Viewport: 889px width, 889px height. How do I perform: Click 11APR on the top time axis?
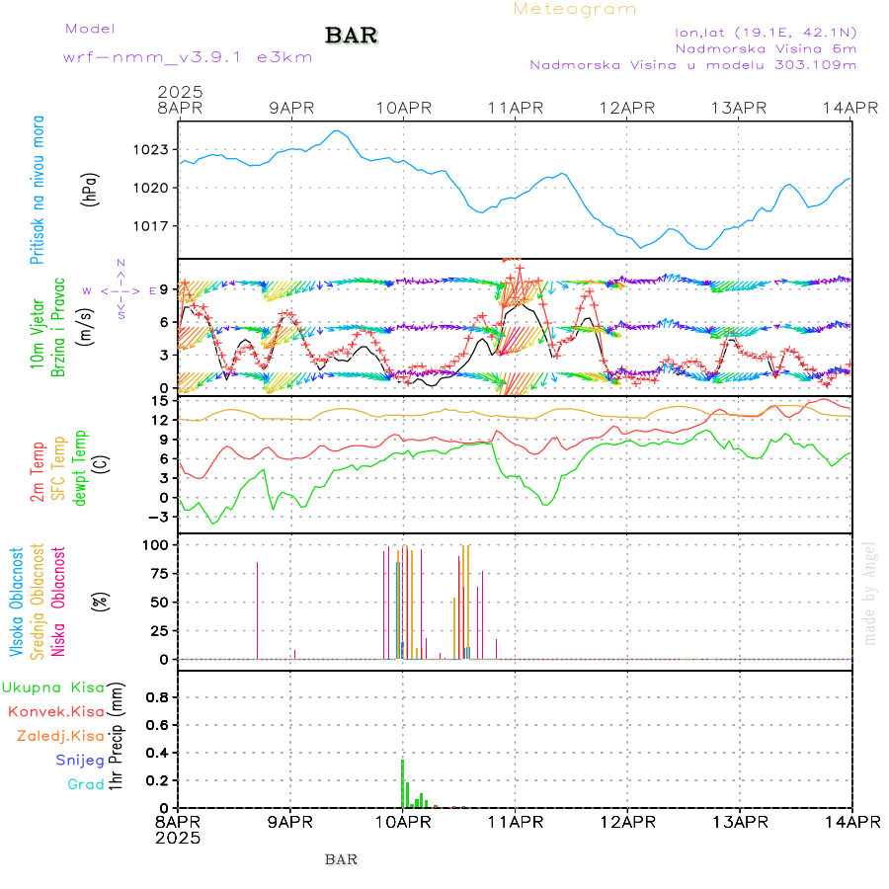[x=516, y=108]
